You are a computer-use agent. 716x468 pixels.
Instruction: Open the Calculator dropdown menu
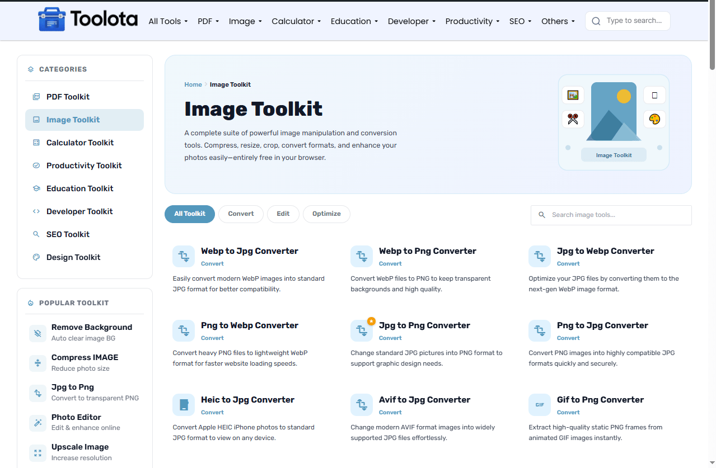coord(296,21)
